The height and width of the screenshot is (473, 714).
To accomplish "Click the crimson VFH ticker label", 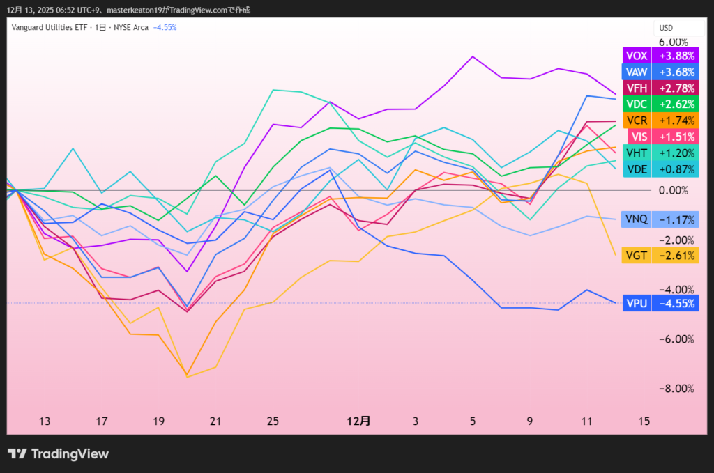I will coord(636,88).
